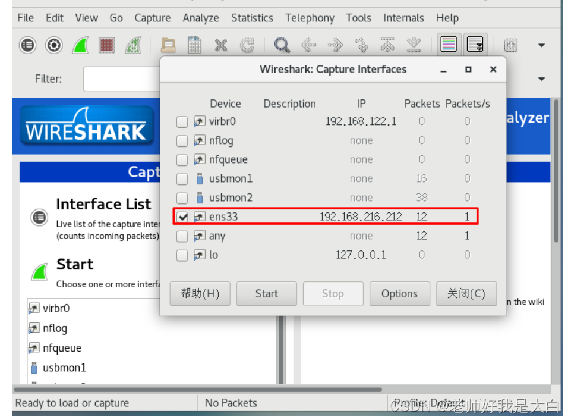This screenshot has height=420, width=568.
Task: Zoom in toolbar icon
Action: pyautogui.click(x=510, y=45)
